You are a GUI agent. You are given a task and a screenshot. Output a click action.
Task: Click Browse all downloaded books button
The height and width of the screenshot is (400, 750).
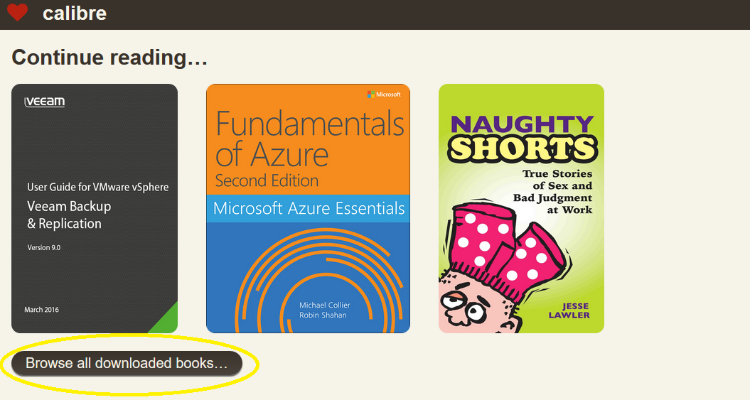click(127, 364)
